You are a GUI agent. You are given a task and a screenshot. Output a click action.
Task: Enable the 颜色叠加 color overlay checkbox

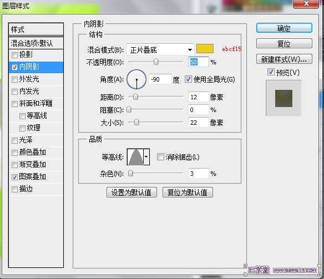14,153
